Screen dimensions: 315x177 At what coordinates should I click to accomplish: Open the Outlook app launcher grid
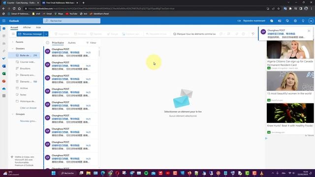tap(4, 21)
